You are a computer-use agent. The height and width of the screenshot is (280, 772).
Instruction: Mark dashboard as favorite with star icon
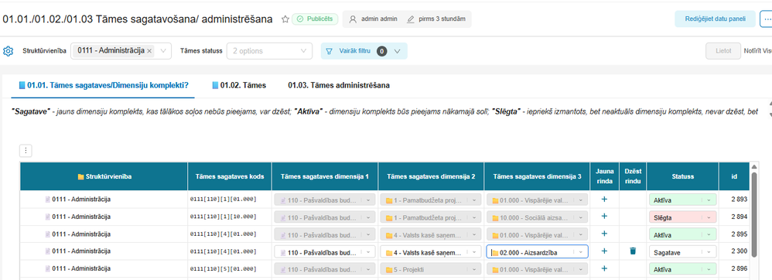[285, 19]
